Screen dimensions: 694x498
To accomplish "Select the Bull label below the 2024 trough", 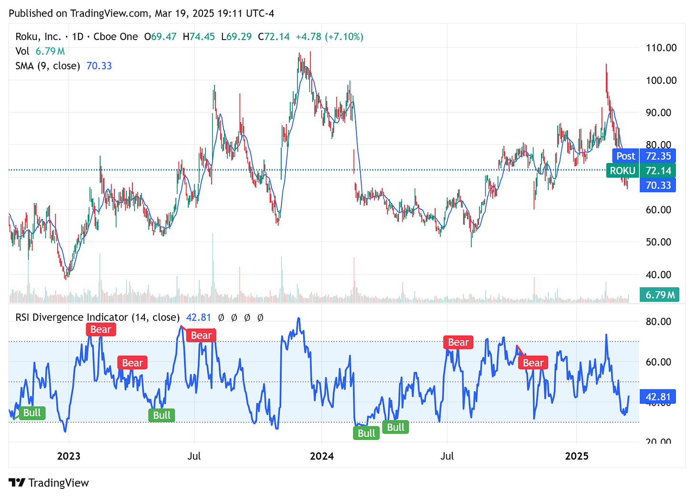I will [366, 433].
